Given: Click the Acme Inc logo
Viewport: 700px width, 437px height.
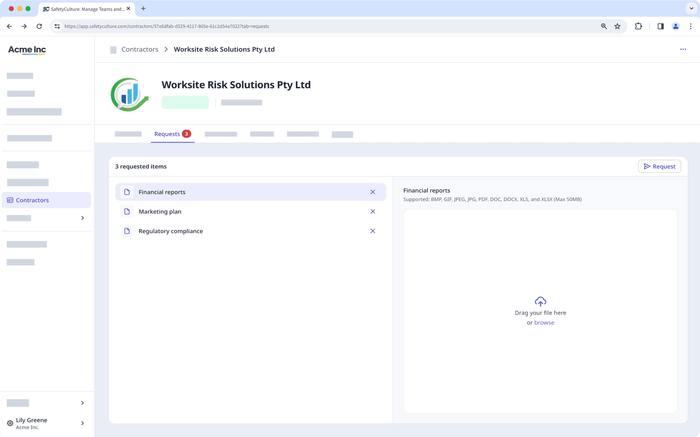Looking at the screenshot, I should pyautogui.click(x=27, y=50).
